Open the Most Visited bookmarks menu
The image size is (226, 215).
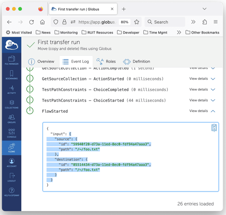19,32
